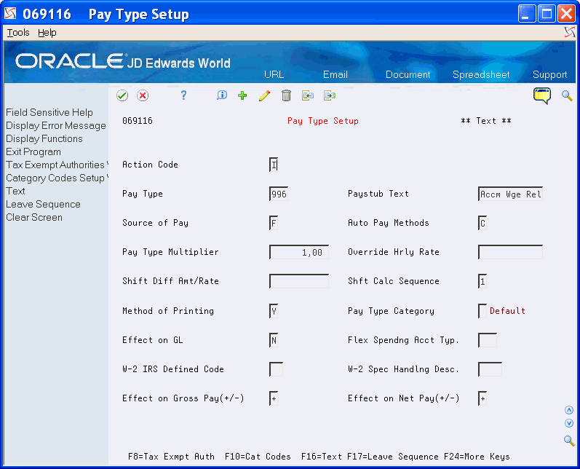Minimize the Pay Type Setup window

(527, 14)
